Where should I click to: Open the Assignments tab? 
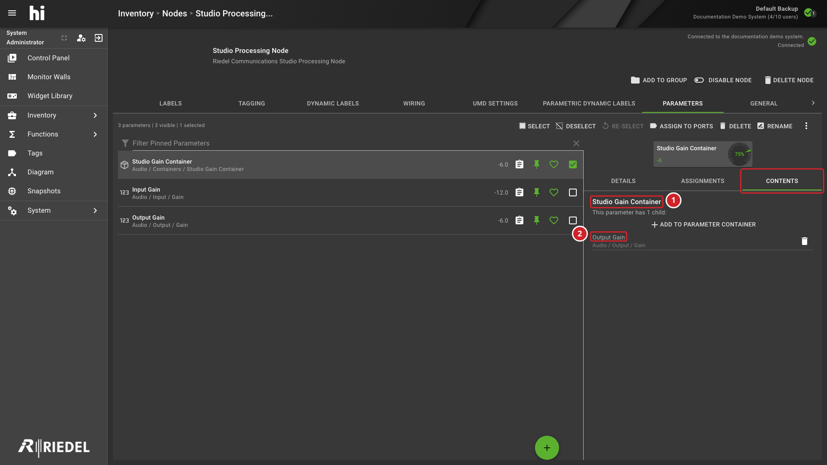pyautogui.click(x=703, y=181)
